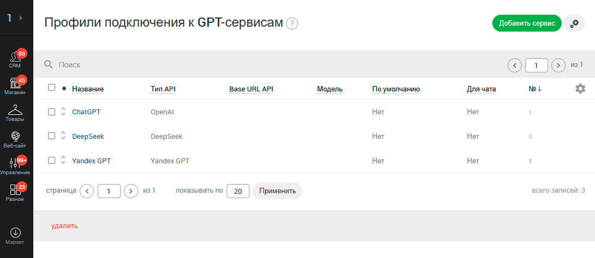The width and height of the screenshot is (595, 258).
Task: Check the Yandex GPT row checkbox
Action: pyautogui.click(x=52, y=161)
